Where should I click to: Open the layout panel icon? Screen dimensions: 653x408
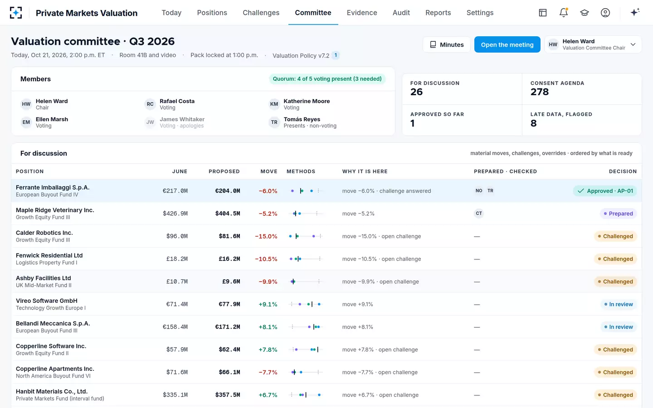543,13
